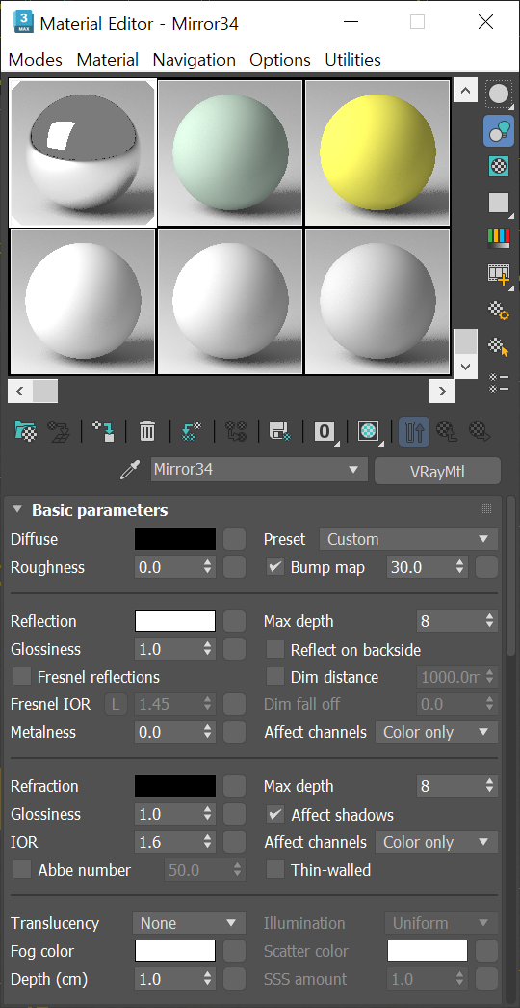This screenshot has height=1008, width=520.
Task: Click sample slots scroll right arrow
Action: click(442, 391)
